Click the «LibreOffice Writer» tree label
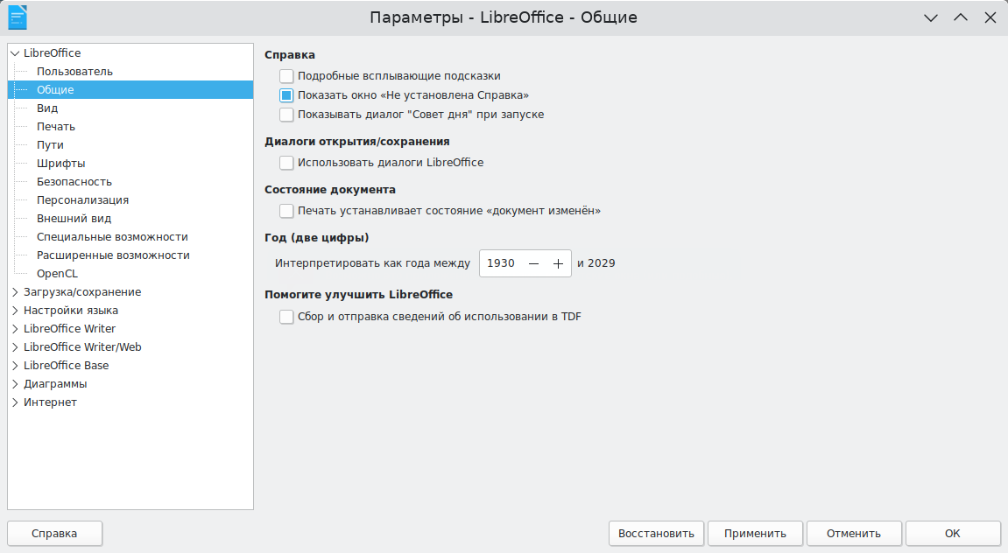The height and width of the screenshot is (553, 1008). point(69,329)
